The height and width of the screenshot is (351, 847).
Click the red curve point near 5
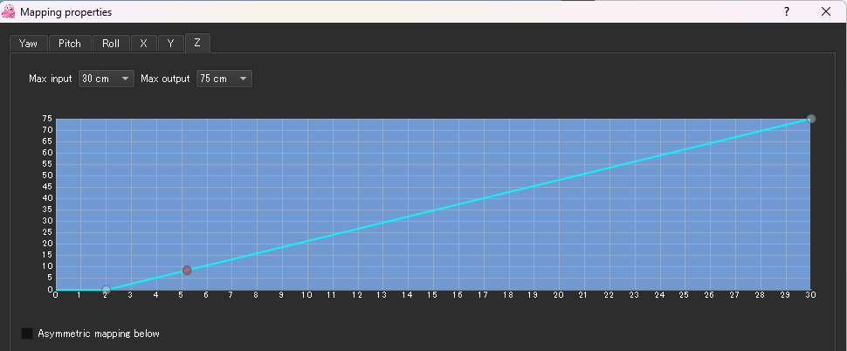click(x=187, y=270)
